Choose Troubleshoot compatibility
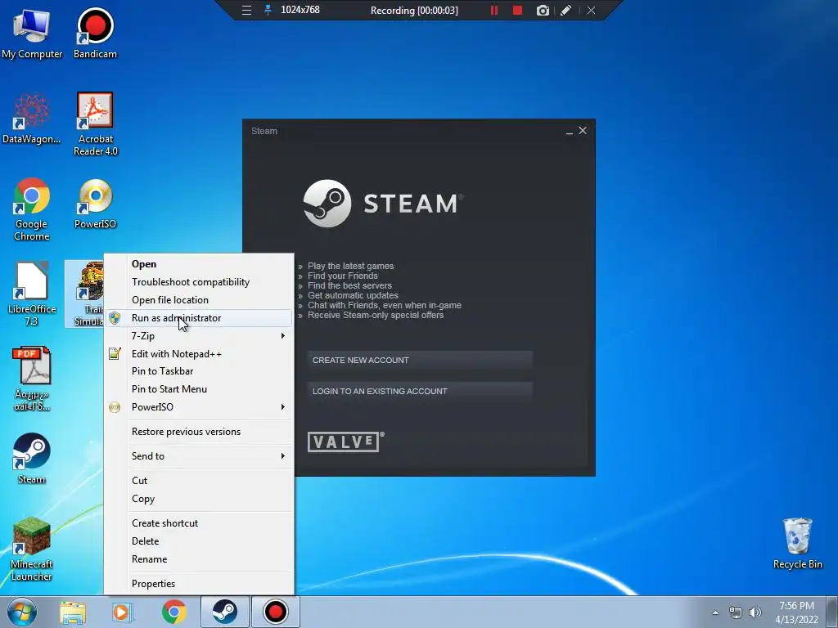838x628 pixels. [x=199, y=282]
